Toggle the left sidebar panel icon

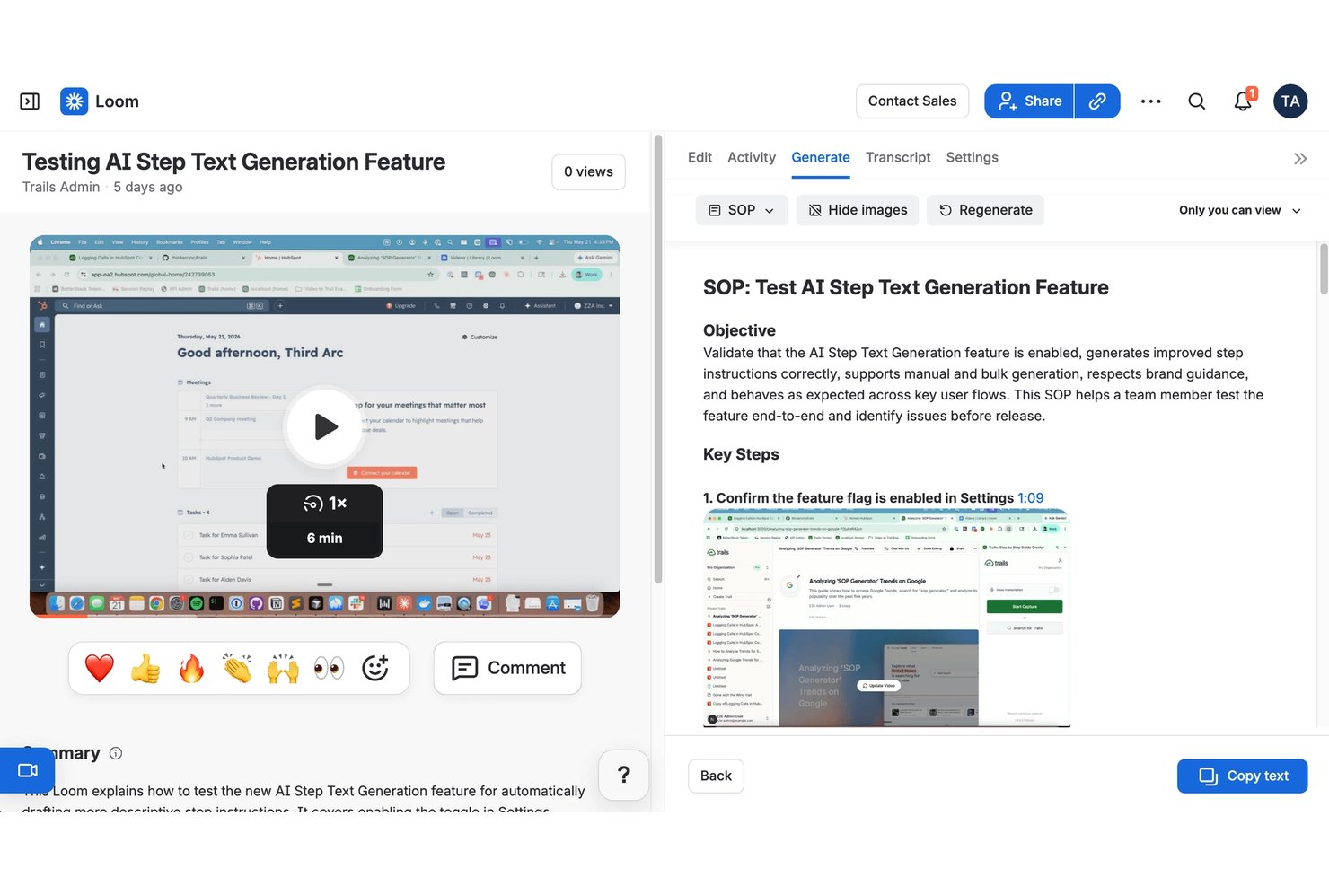(x=30, y=101)
